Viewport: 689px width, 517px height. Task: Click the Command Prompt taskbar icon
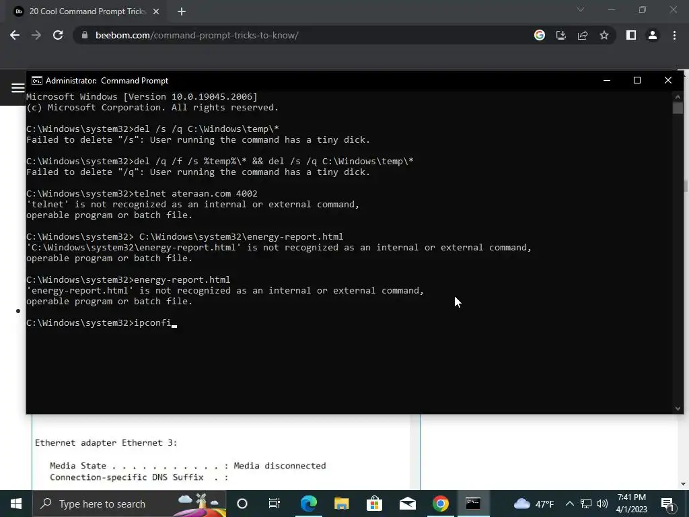(473, 504)
